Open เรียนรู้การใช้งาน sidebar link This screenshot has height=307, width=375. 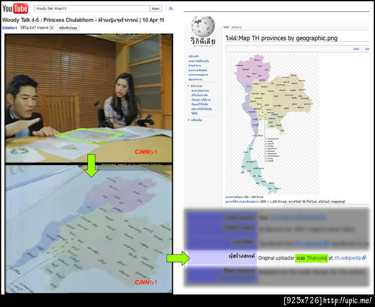click(x=201, y=100)
